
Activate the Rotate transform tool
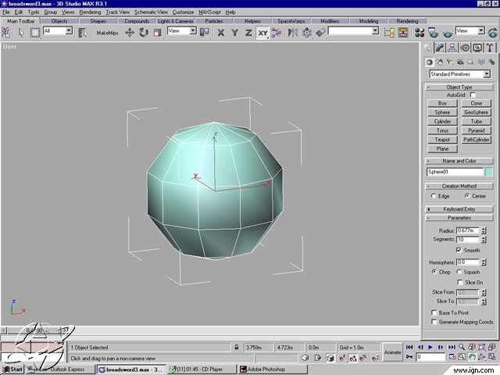coord(144,33)
